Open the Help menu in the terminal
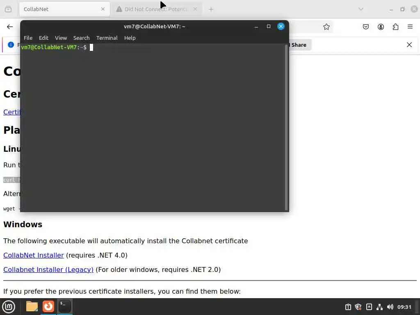This screenshot has height=315, width=420. click(x=130, y=38)
